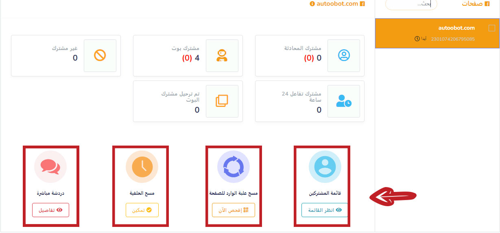Click the background scan orange clock icon
The image size is (500, 233).
point(142,167)
